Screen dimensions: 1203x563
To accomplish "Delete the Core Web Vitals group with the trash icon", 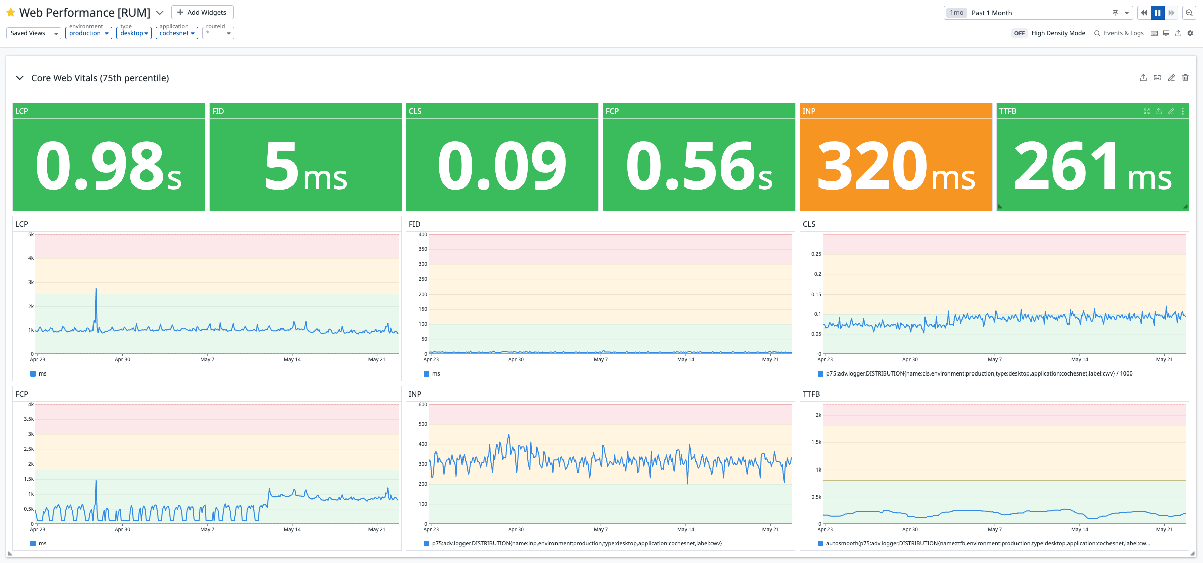I will [x=1185, y=78].
